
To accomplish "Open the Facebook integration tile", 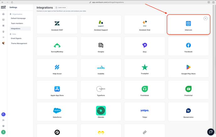I will (x=188, y=46).
